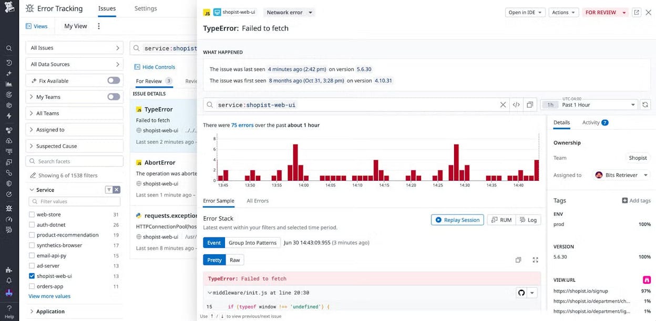This screenshot has width=656, height=321.
Task: Click the RUM button
Action: coord(501,220)
